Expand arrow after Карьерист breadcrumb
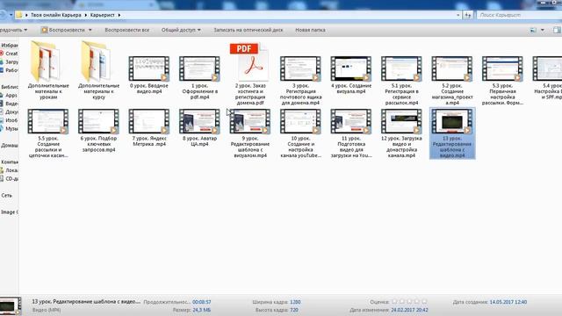This screenshot has height=316, width=562. click(119, 15)
